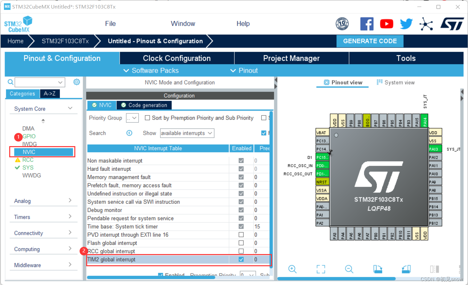Open the Twitter bird icon
The height and width of the screenshot is (285, 468).
click(406, 24)
